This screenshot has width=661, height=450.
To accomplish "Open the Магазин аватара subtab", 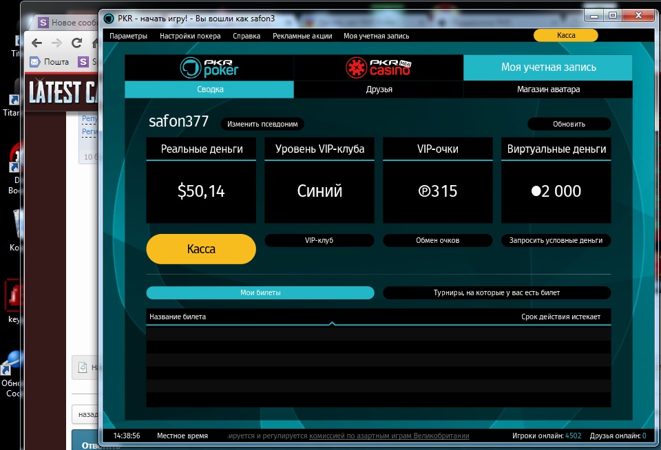I will (x=548, y=89).
